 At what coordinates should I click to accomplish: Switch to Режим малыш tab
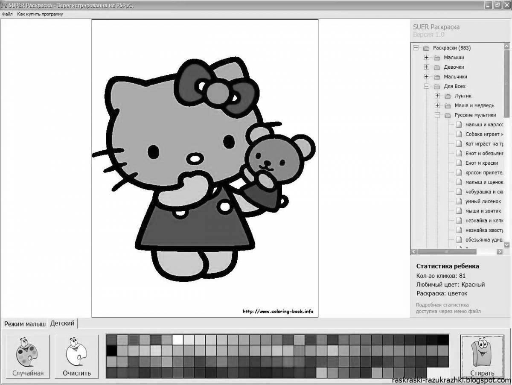(25, 324)
